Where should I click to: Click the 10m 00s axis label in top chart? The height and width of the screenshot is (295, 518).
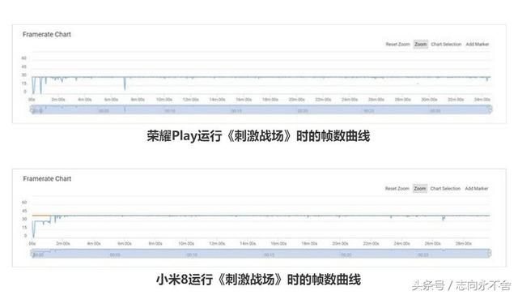point(164,100)
